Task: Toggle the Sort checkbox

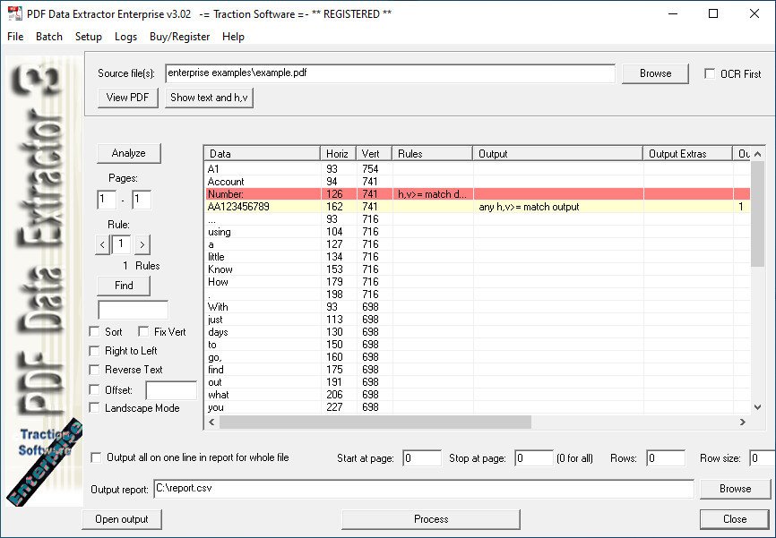Action: [95, 332]
